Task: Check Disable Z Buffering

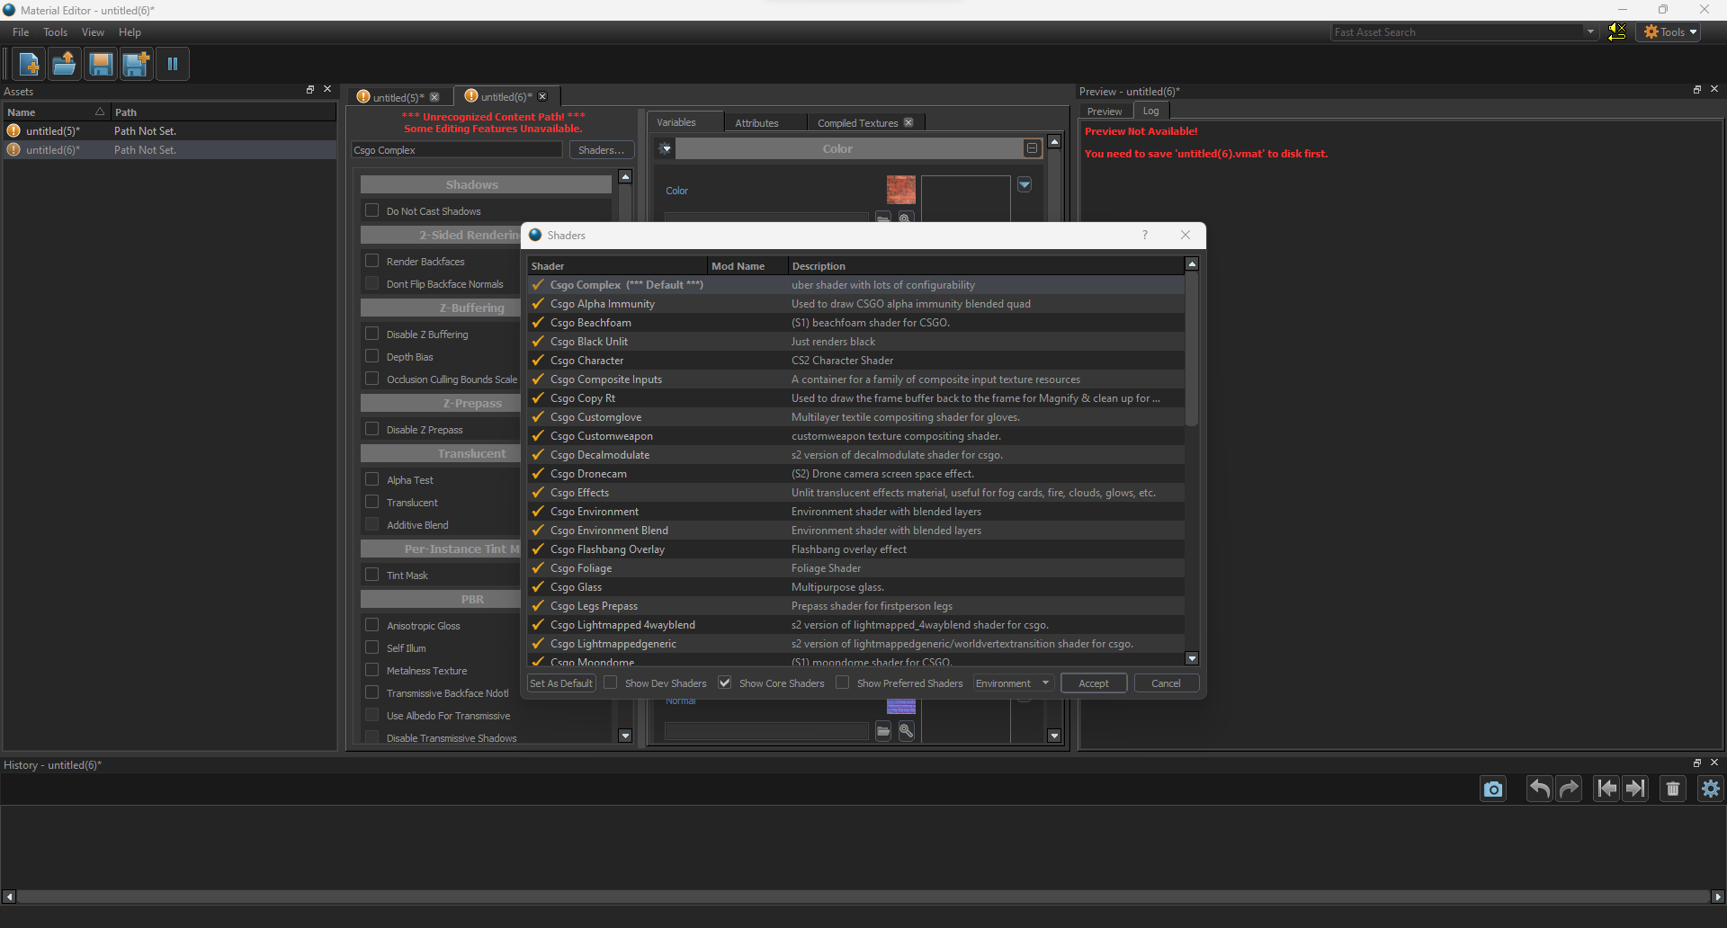Action: [x=371, y=334]
